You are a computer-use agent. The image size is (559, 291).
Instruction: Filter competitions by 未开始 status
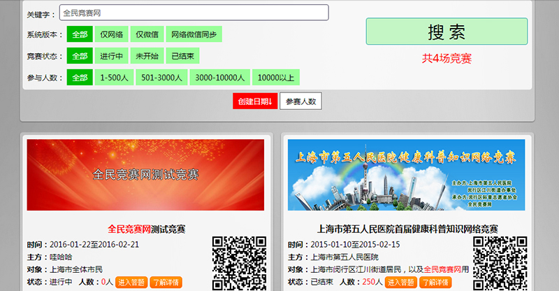tap(148, 56)
